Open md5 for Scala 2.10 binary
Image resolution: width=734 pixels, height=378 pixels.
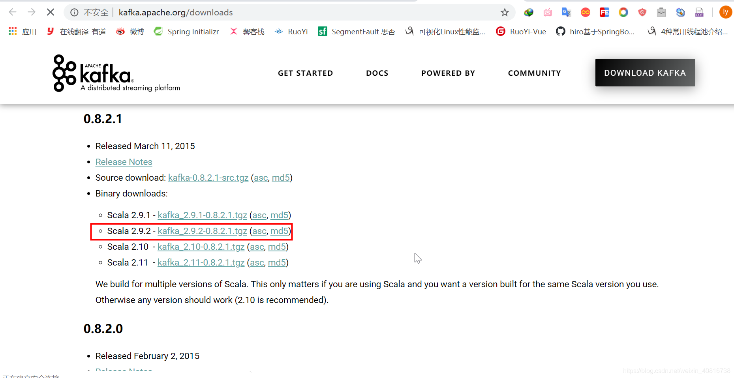[277, 247]
